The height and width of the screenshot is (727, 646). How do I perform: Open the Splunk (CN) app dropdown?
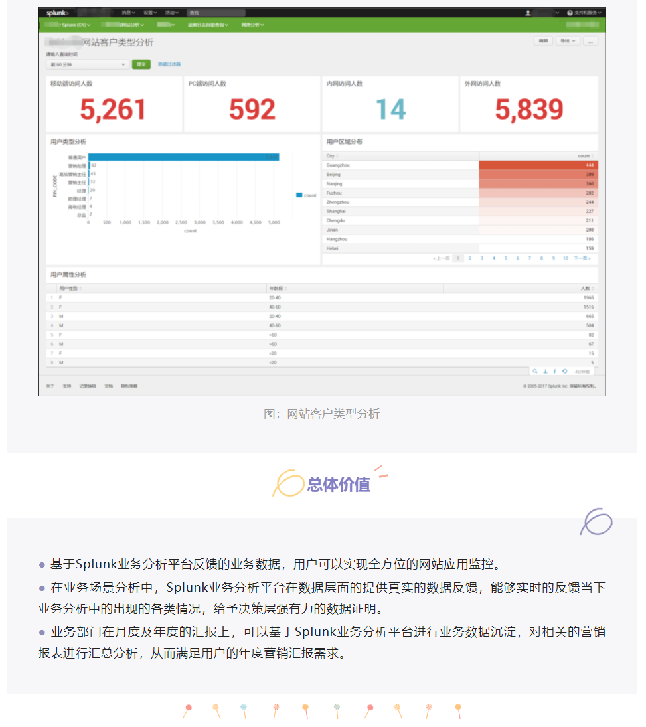(76, 25)
